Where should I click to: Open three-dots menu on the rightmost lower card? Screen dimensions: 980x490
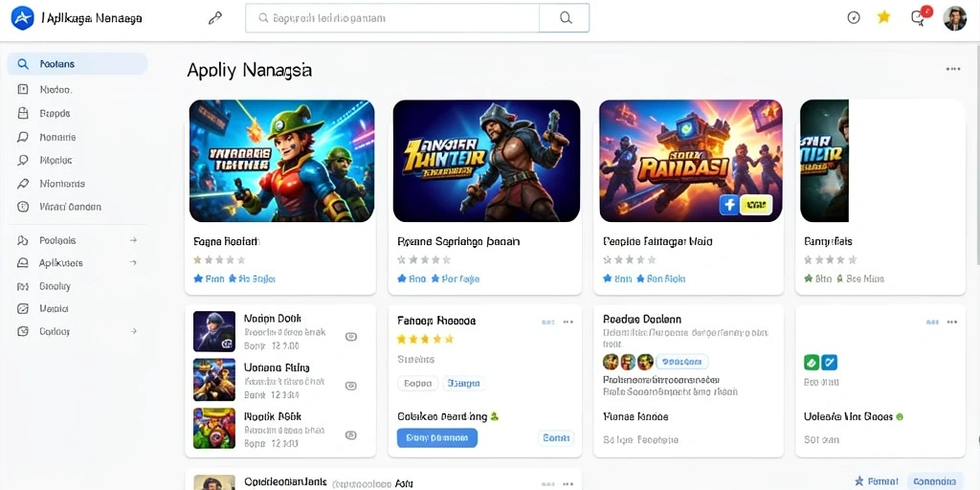pyautogui.click(x=952, y=322)
